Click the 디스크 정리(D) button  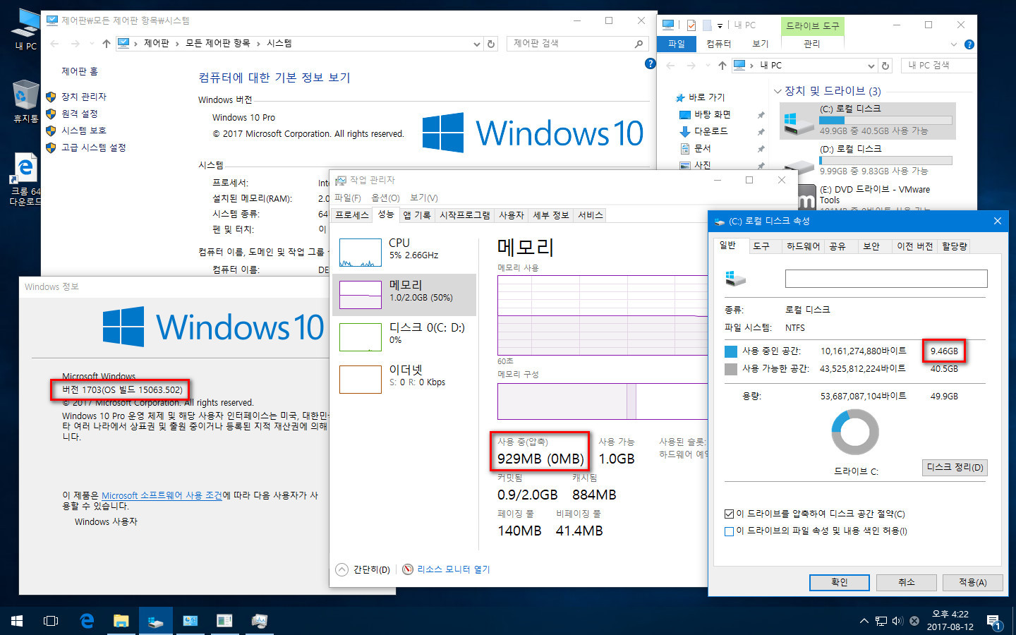(955, 468)
